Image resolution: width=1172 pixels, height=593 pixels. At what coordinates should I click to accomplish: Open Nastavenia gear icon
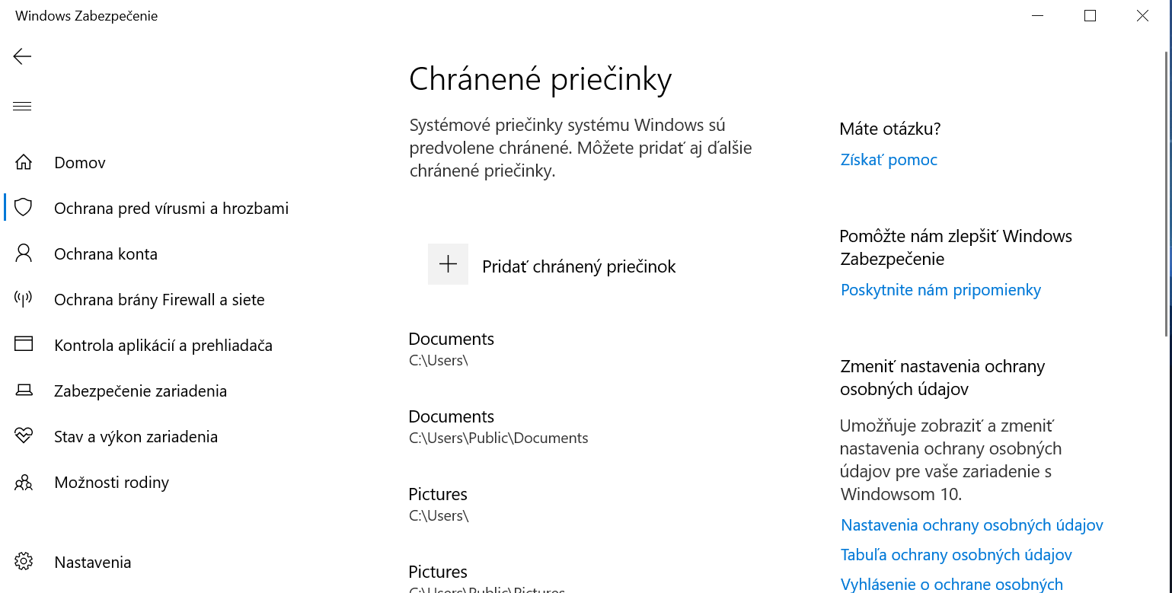pyautogui.click(x=24, y=562)
